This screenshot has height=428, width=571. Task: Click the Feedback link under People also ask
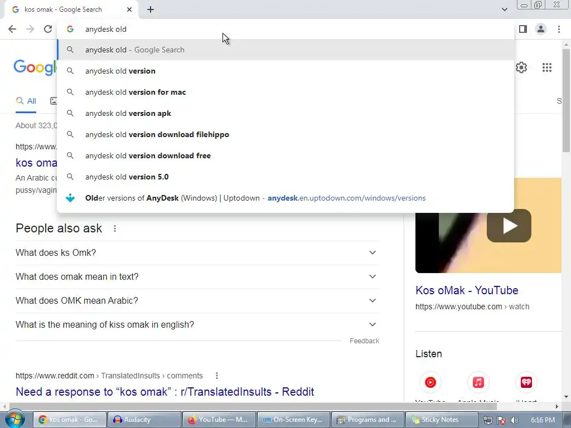click(364, 341)
